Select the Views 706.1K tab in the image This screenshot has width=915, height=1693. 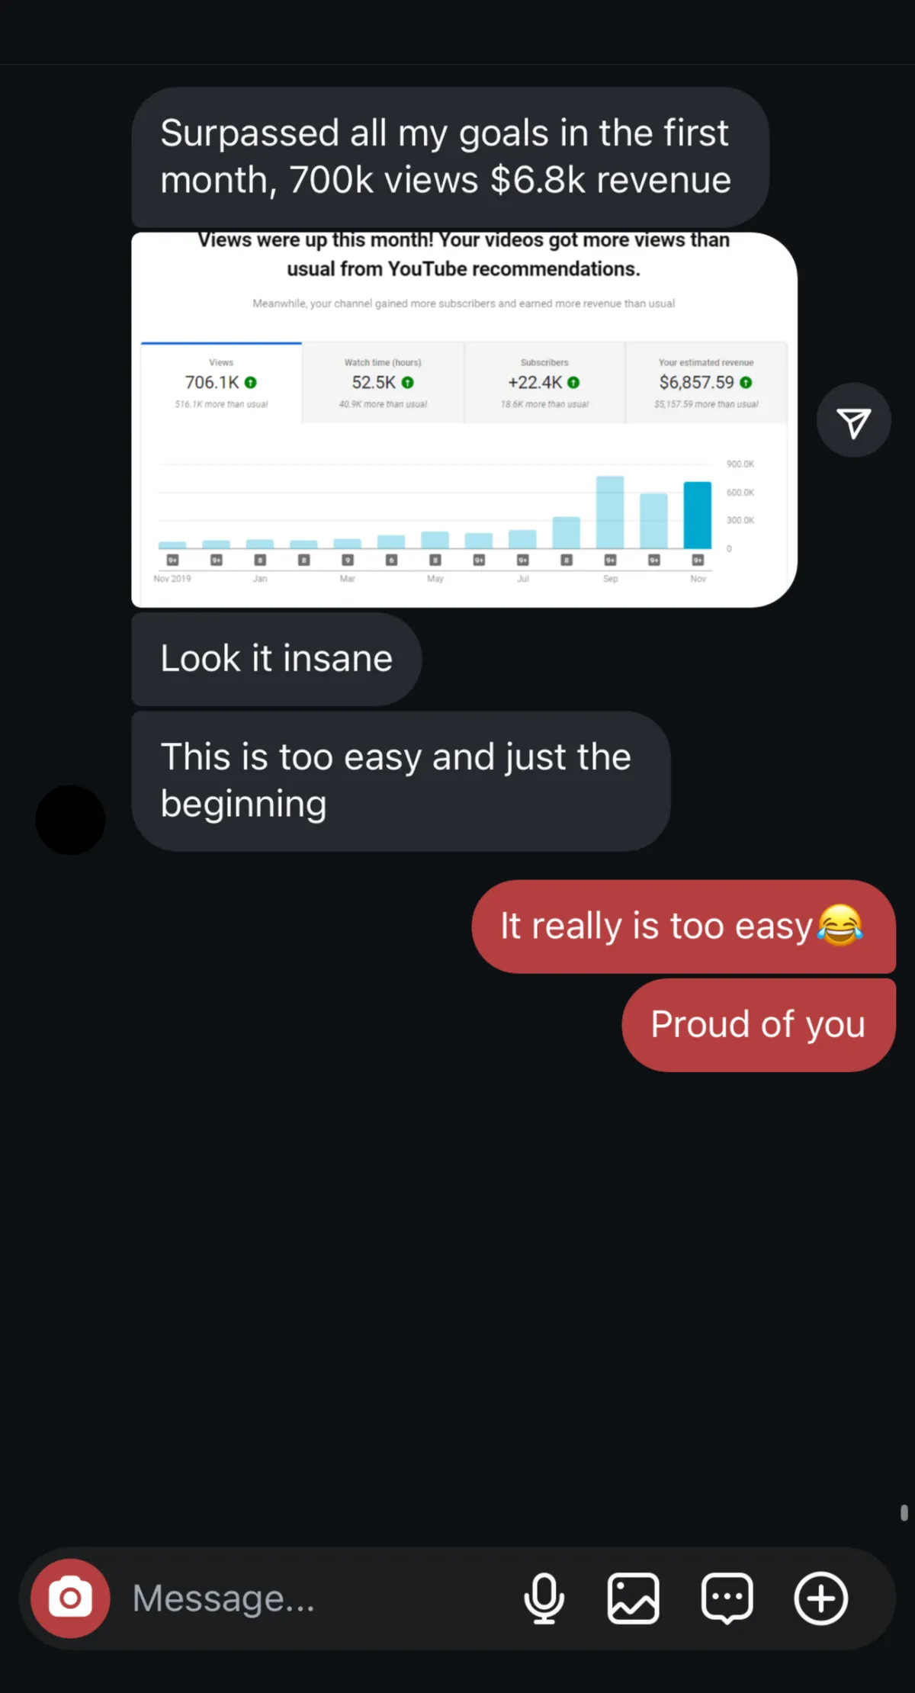pyautogui.click(x=221, y=383)
